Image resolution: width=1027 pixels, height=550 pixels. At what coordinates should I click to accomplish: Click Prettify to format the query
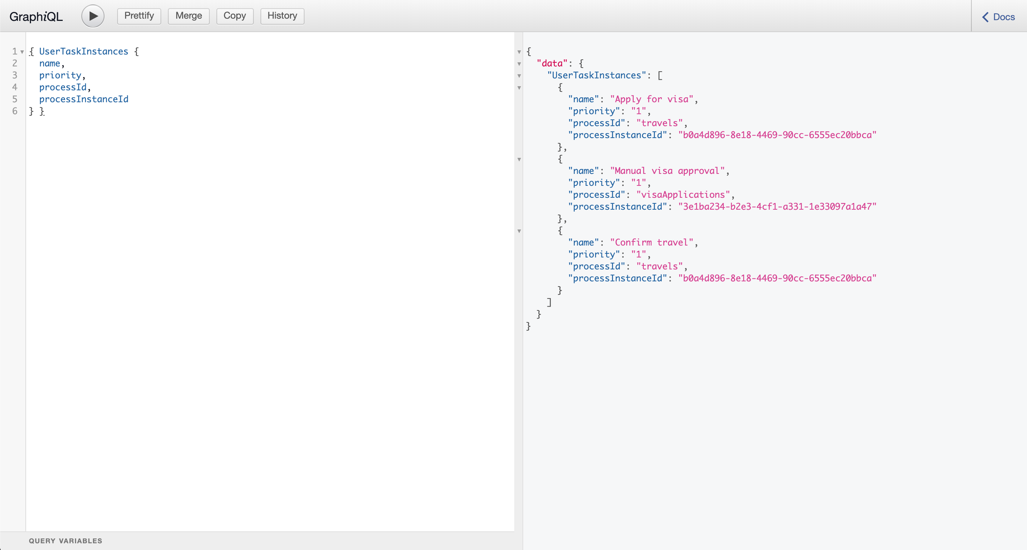139,16
